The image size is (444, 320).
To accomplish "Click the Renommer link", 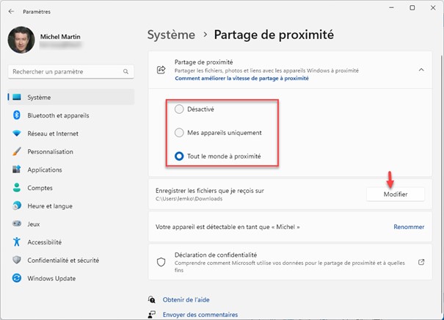I will click(x=409, y=228).
